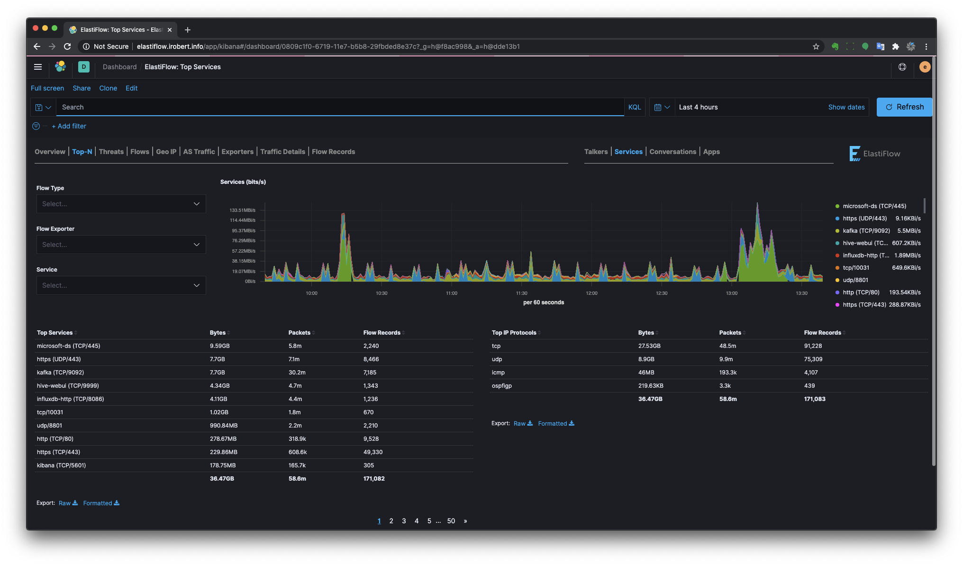Open the Last 4 hours time picker
This screenshot has width=963, height=565.
pos(699,107)
